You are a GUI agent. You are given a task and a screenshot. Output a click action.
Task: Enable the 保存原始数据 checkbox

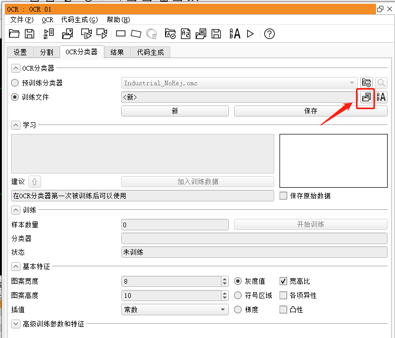pos(284,196)
